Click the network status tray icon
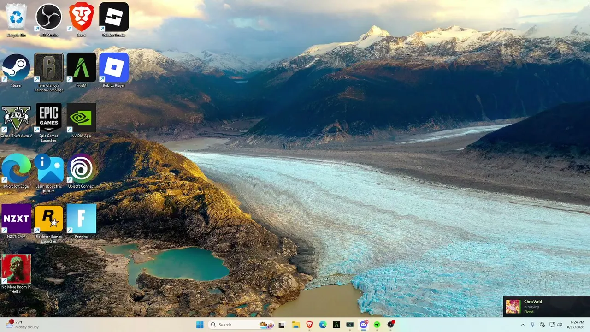 [552, 325]
